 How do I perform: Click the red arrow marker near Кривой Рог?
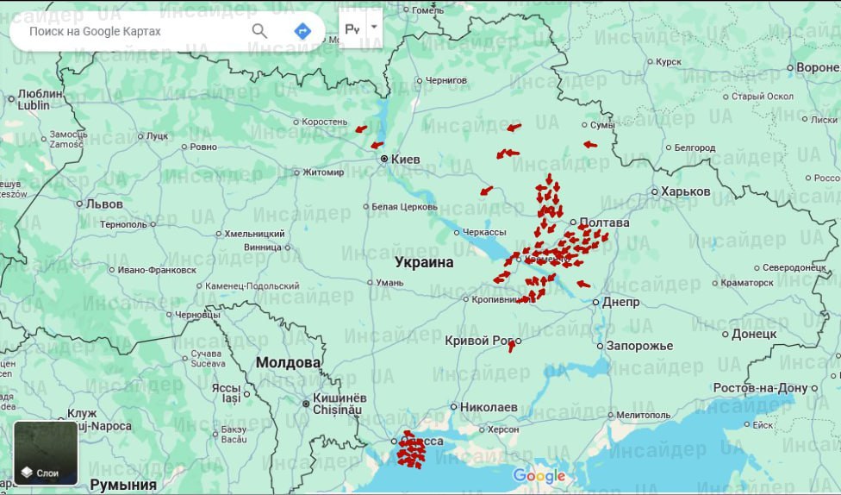click(512, 346)
